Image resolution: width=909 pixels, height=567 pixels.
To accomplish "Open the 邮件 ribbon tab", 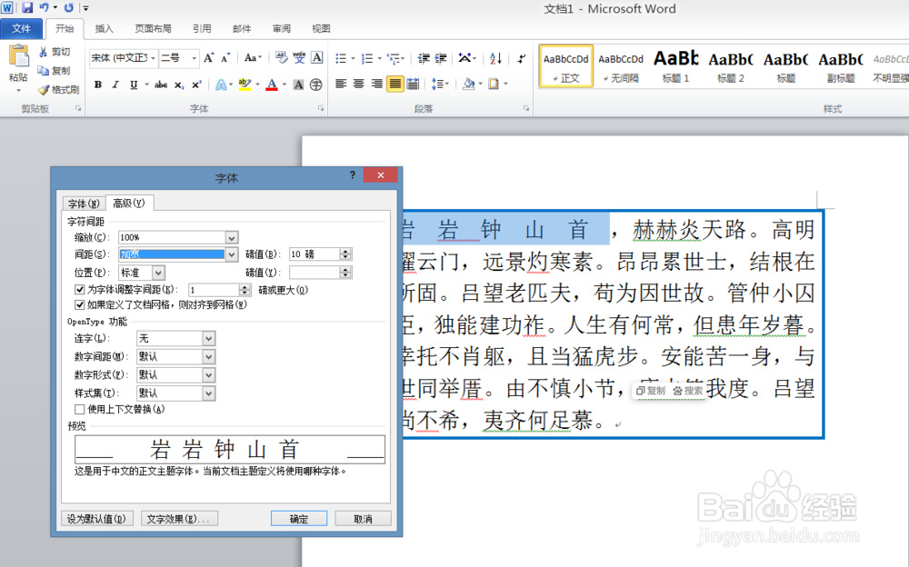I will coord(242,28).
